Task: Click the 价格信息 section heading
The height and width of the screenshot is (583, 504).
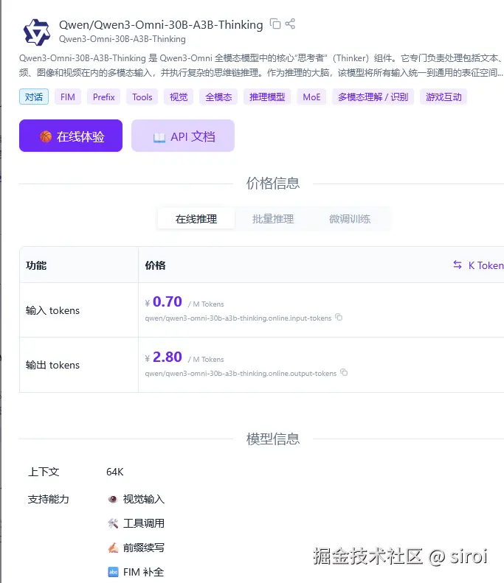Action: [x=273, y=184]
